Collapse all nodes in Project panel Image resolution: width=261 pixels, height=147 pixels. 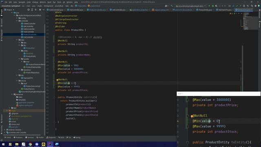tap(35, 10)
